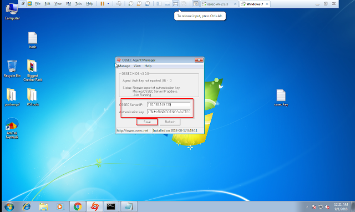The width and height of the screenshot is (355, 212).
Task: Click the pin icon in VMware toolbar
Action: [x=23, y=4]
